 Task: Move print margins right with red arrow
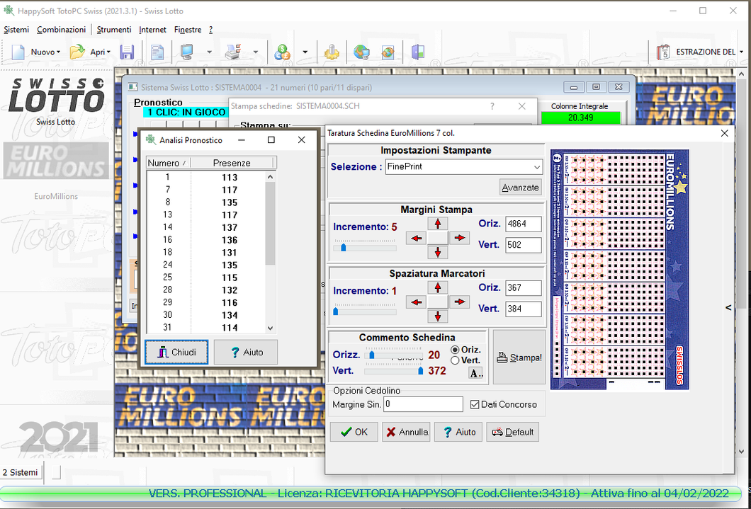[x=459, y=238]
